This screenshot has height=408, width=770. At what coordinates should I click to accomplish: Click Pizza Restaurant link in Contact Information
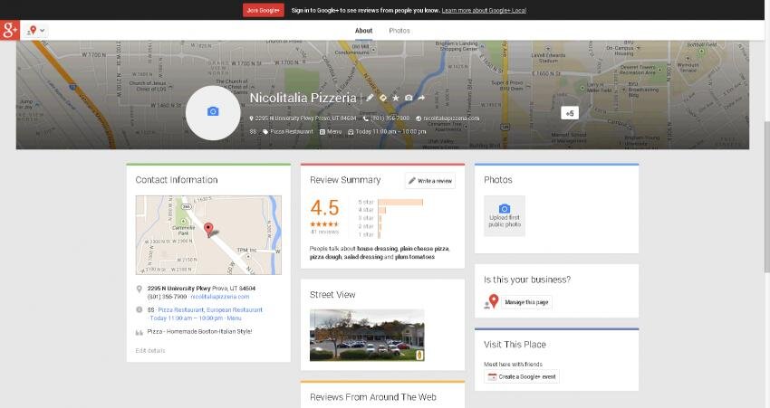(x=180, y=310)
